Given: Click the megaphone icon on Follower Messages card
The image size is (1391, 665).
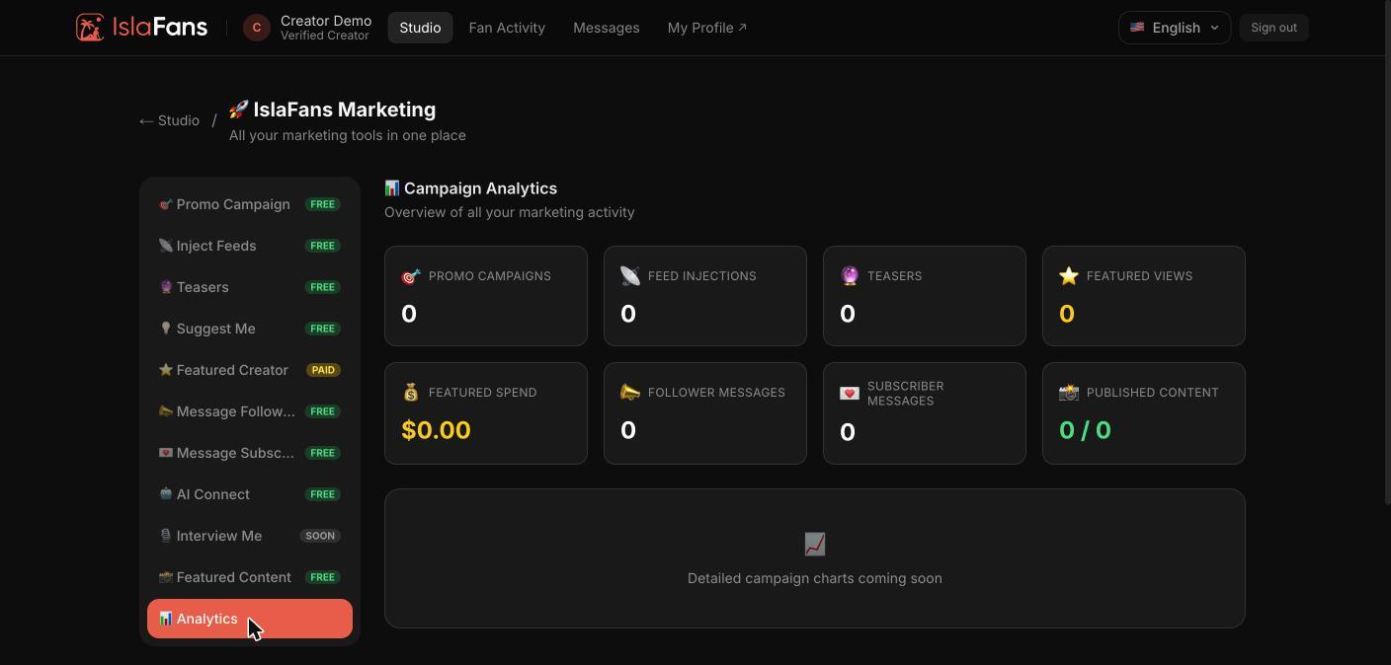Looking at the screenshot, I should click(x=630, y=393).
